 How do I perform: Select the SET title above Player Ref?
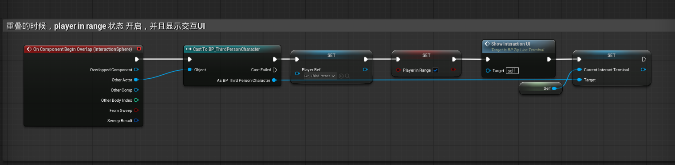(331, 55)
